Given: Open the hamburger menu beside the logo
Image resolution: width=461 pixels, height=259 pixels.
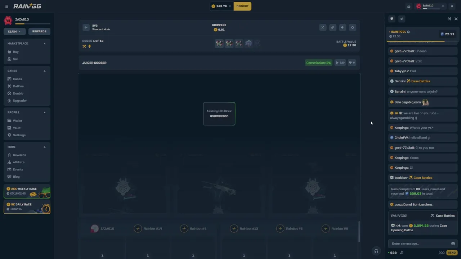Looking at the screenshot, I should [6, 6].
